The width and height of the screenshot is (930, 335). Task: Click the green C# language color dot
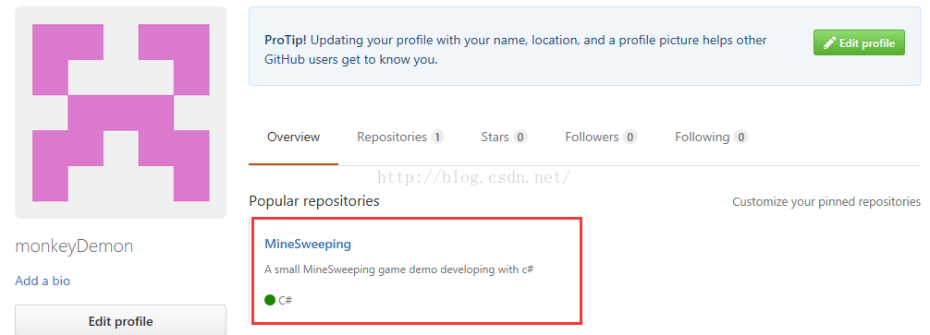270,300
